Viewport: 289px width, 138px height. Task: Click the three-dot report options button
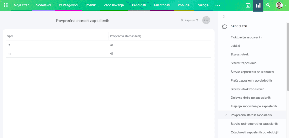[206, 20]
